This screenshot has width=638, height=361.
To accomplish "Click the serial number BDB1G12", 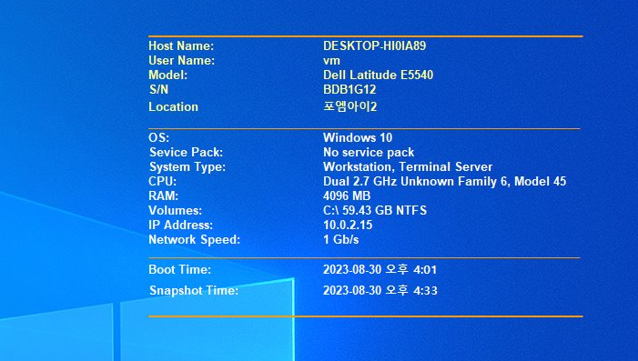I will click(x=349, y=89).
